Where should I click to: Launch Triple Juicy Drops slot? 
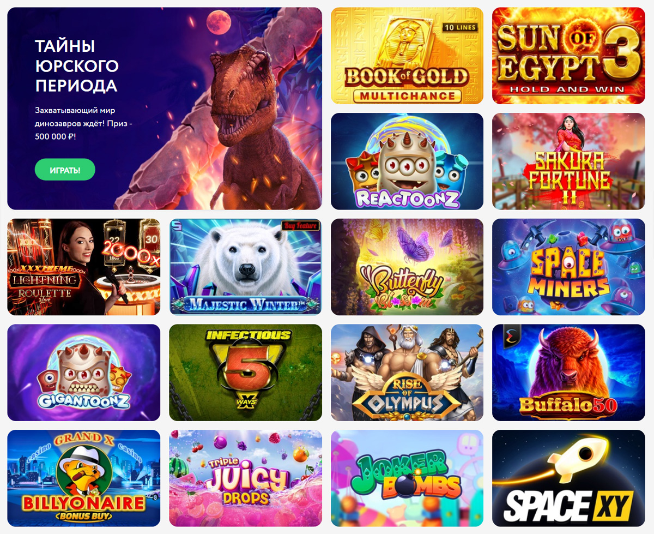click(246, 478)
